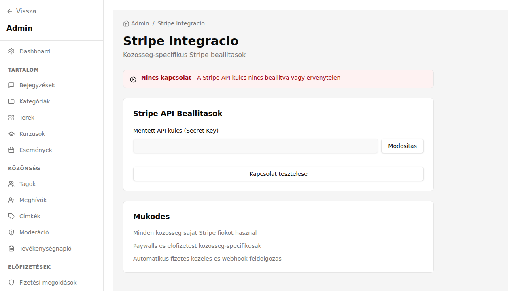Screen dimensions: 518x291
Task: Click the Moderáció shield icon
Action: [x=11, y=232]
